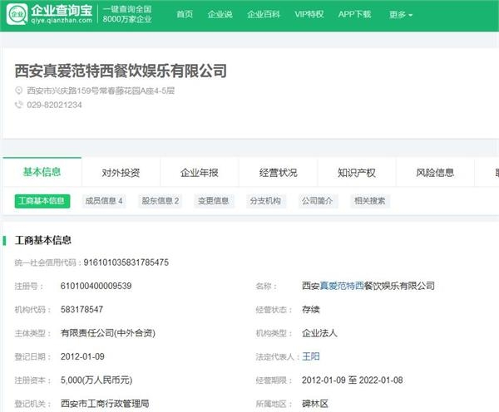Screen dimensions: 499x412
Task: Click the registration date 2012-01-09 value
Action: 82,356
